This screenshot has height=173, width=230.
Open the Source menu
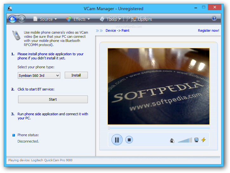(x=45, y=19)
